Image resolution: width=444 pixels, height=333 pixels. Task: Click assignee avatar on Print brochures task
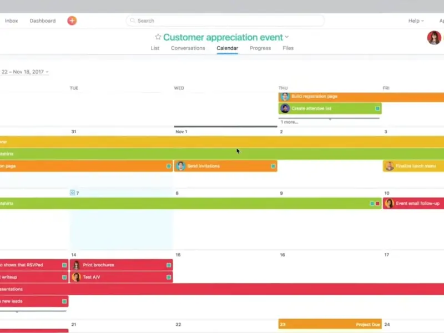76,265
